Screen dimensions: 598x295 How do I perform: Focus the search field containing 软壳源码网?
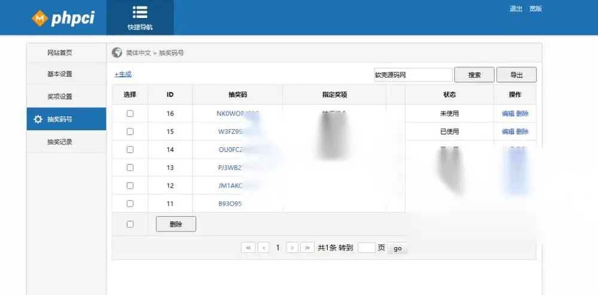[x=413, y=75]
